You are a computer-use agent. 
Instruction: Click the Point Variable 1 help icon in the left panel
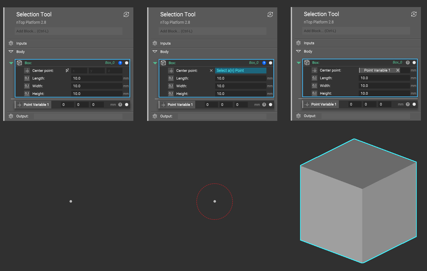click(x=120, y=105)
